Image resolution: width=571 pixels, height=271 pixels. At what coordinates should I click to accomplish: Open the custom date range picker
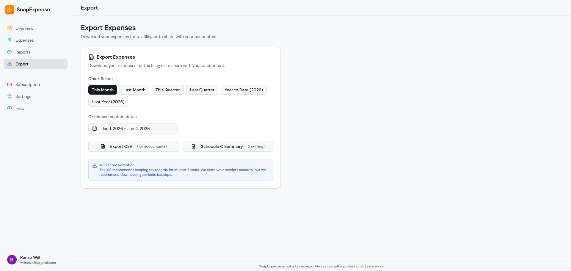(133, 129)
